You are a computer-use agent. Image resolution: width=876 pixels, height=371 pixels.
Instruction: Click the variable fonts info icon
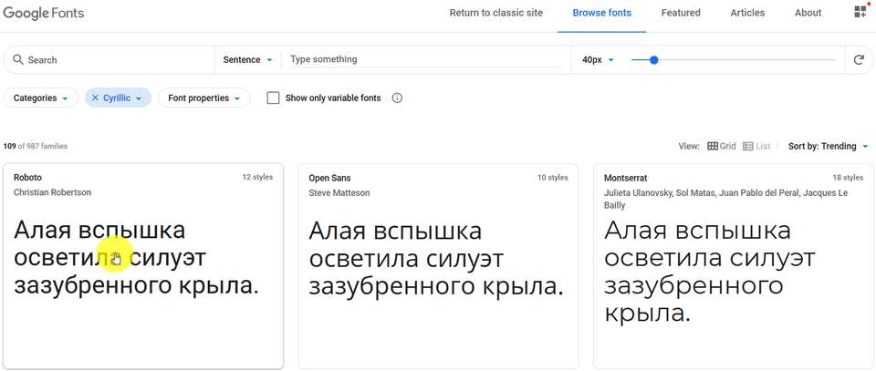click(x=397, y=98)
